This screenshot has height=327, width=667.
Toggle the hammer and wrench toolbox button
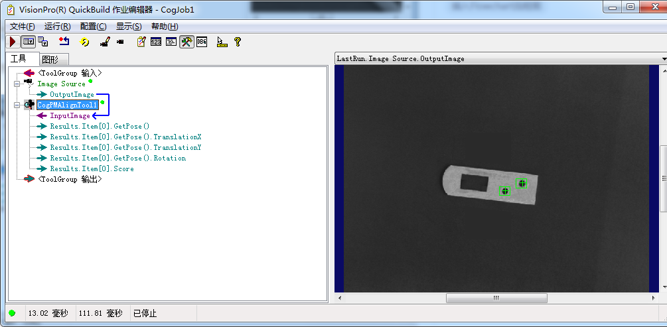[186, 42]
